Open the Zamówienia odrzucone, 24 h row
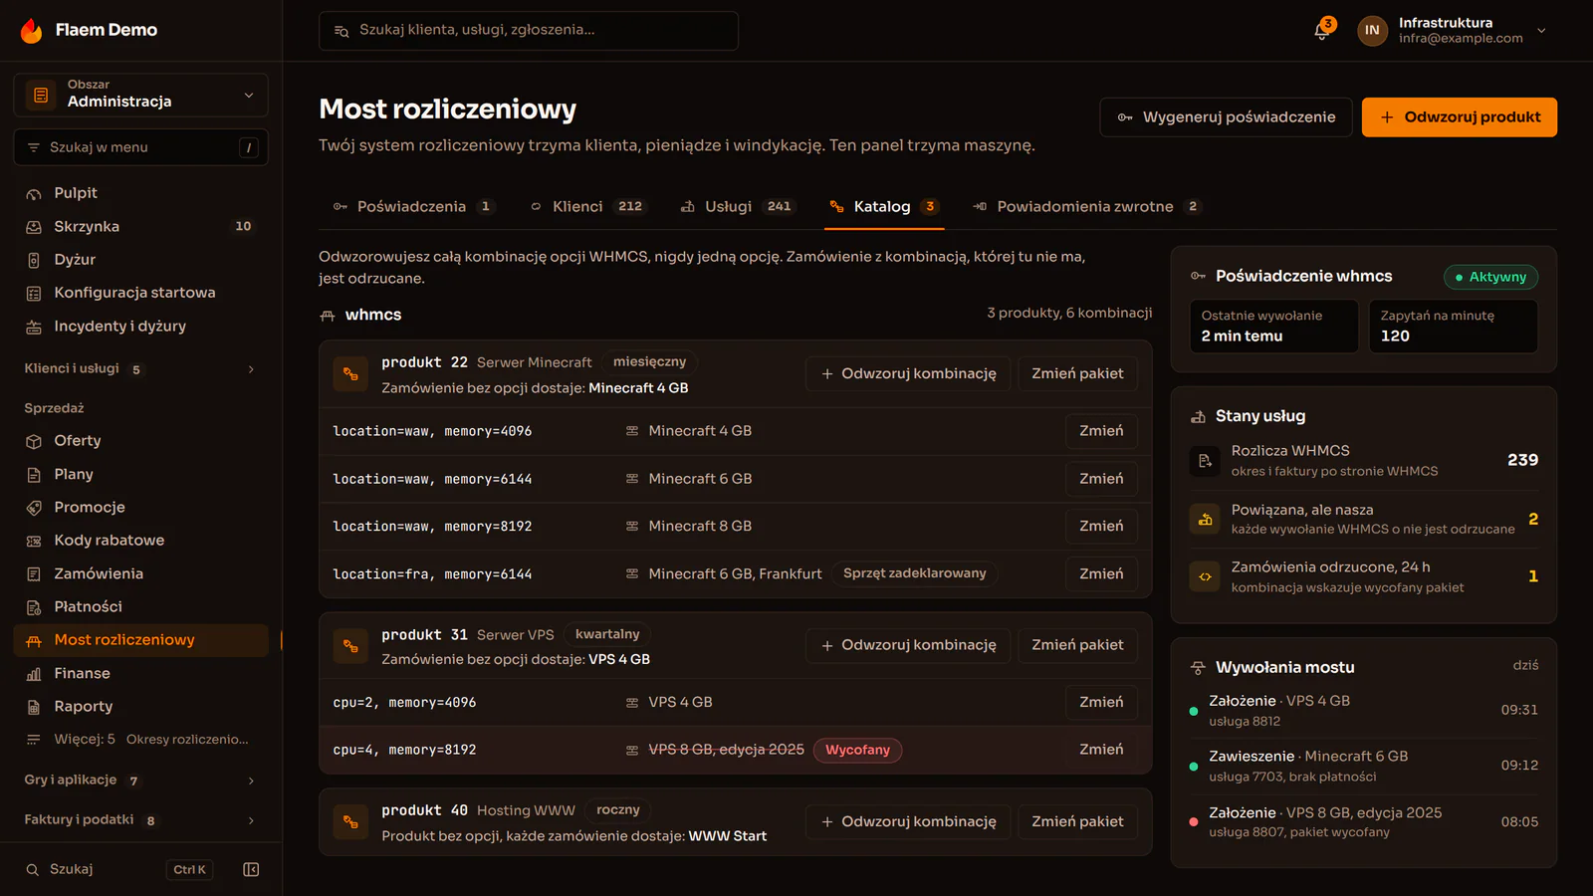This screenshot has width=1593, height=896. pos(1364,576)
